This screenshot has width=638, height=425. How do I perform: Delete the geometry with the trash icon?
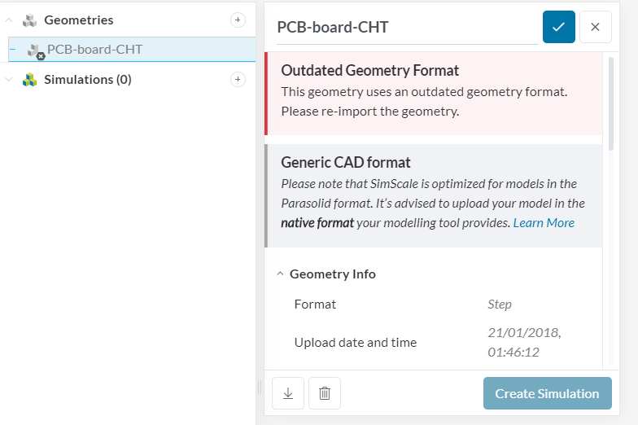point(325,393)
